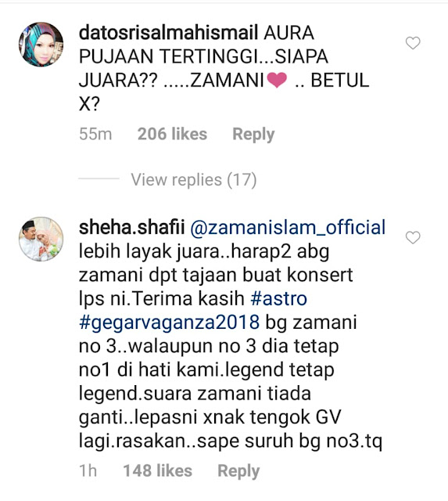Expand View replies (17)
The width and height of the screenshot is (448, 501).
point(194,179)
